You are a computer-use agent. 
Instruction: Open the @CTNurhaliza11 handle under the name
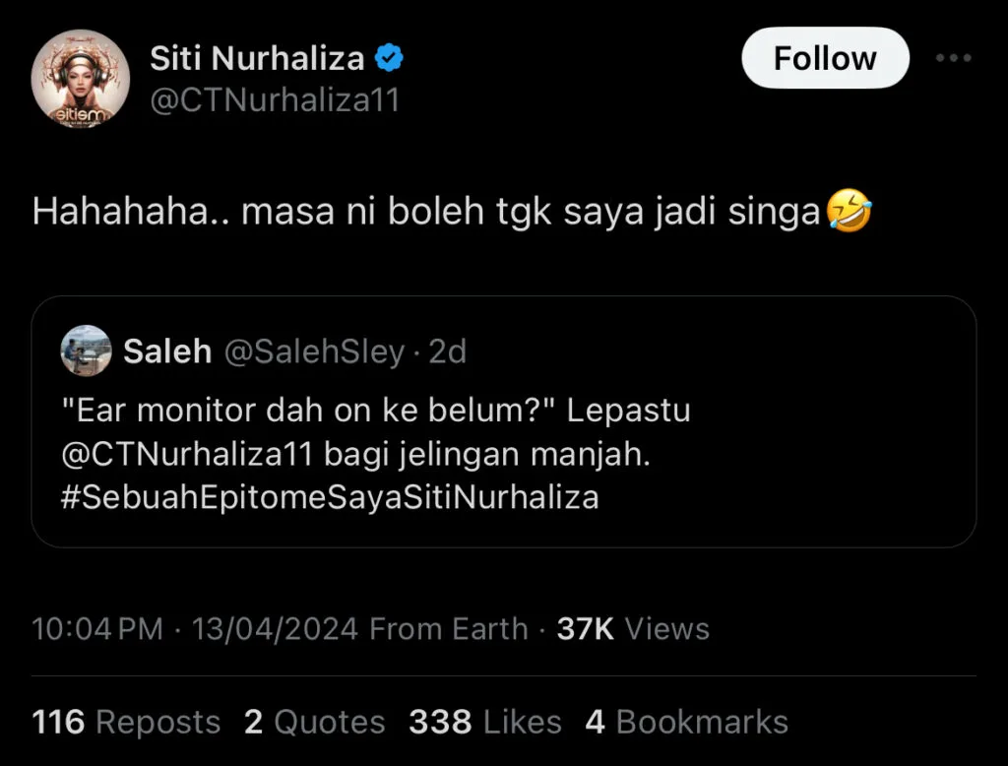tap(275, 100)
